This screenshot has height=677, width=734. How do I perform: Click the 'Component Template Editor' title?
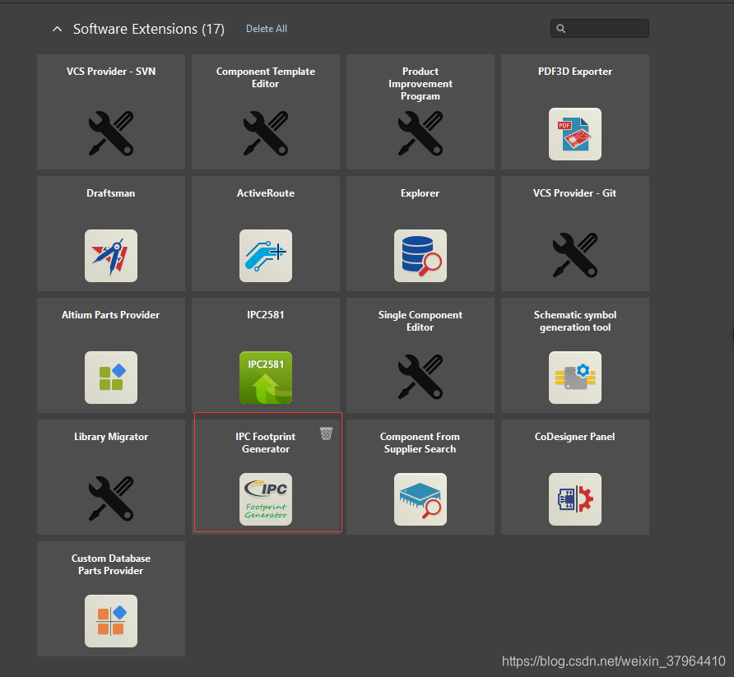[x=266, y=77]
